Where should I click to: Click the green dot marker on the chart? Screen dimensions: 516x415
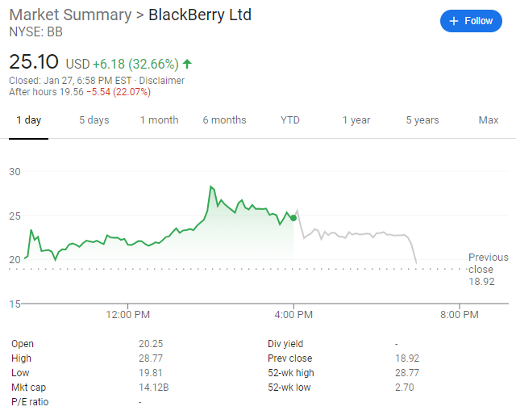coord(293,218)
